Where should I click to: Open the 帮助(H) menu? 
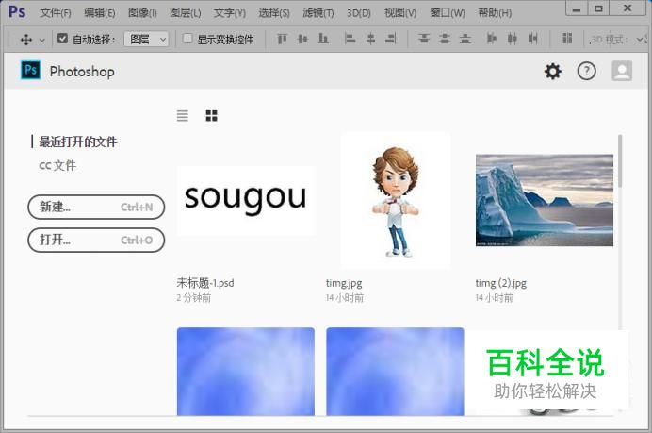click(495, 13)
